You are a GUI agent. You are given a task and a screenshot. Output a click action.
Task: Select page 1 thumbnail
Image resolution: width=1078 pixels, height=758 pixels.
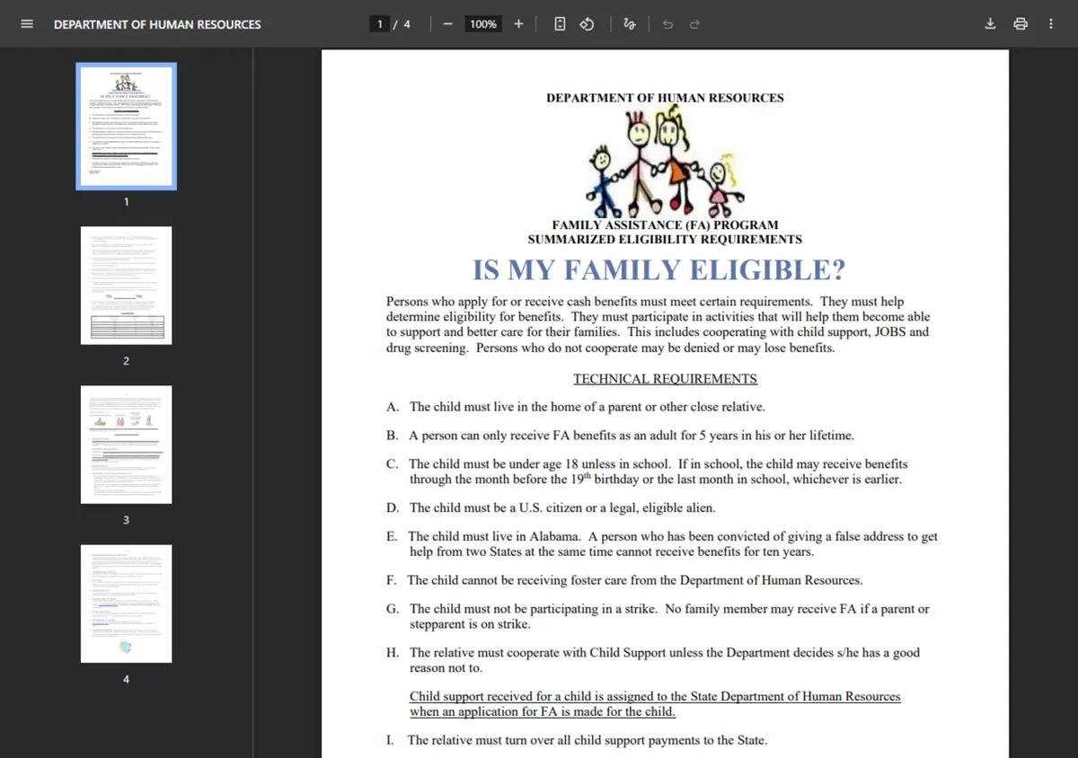[126, 126]
